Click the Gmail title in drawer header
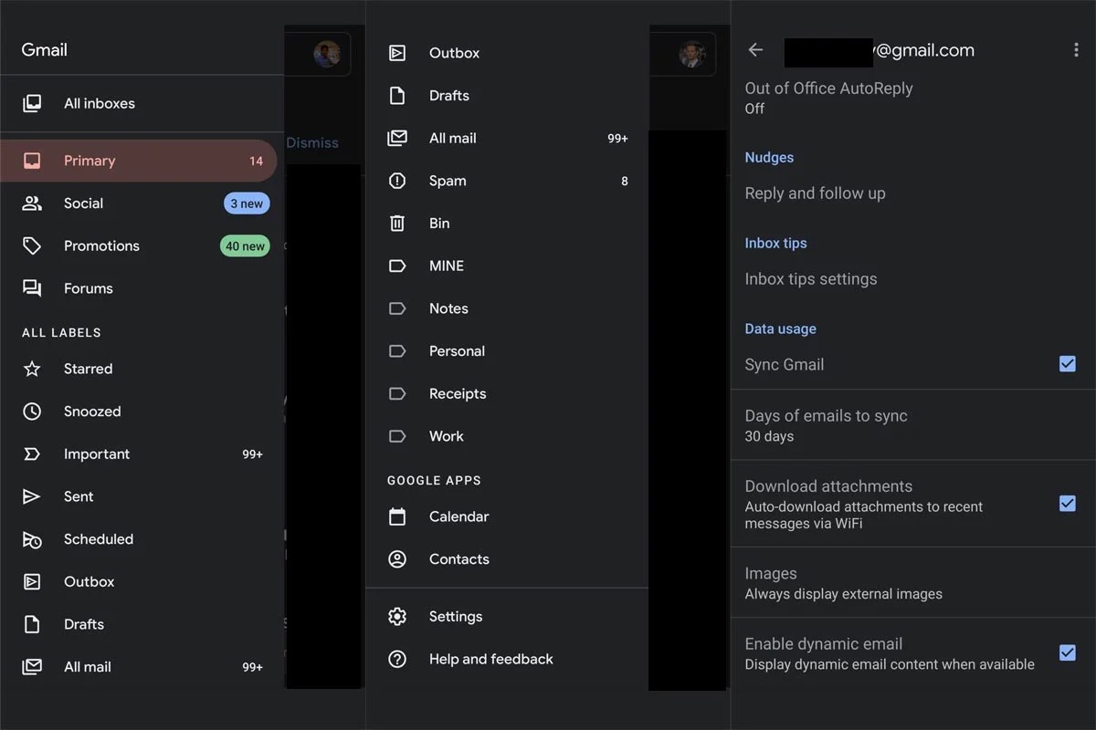The height and width of the screenshot is (730, 1096). click(x=45, y=50)
